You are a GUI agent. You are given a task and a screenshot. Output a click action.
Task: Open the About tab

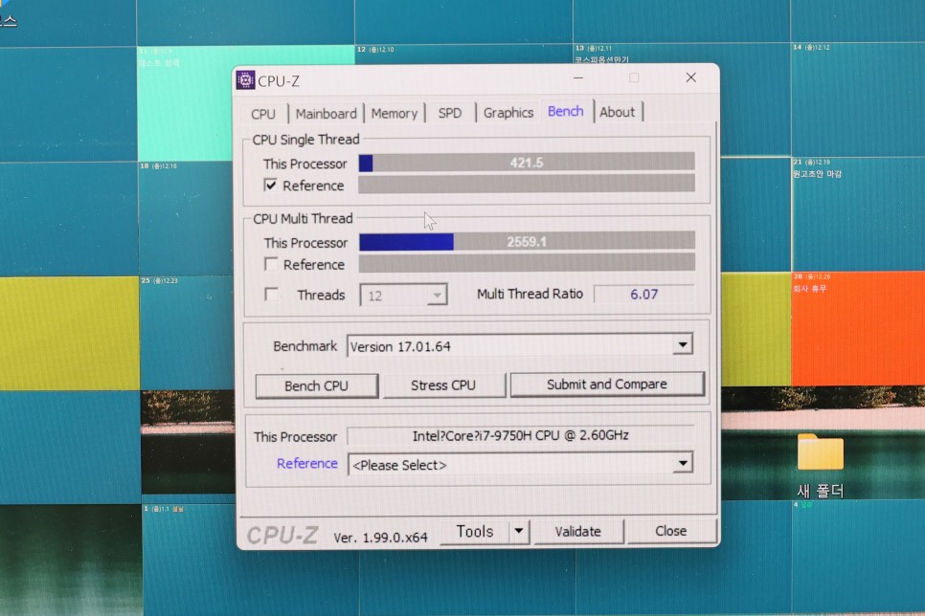tap(617, 112)
